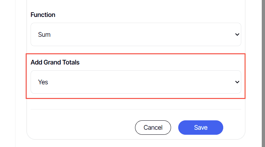Click the down arrow of Yes selector
Viewport: 265px width, 147px height.
pos(237,82)
